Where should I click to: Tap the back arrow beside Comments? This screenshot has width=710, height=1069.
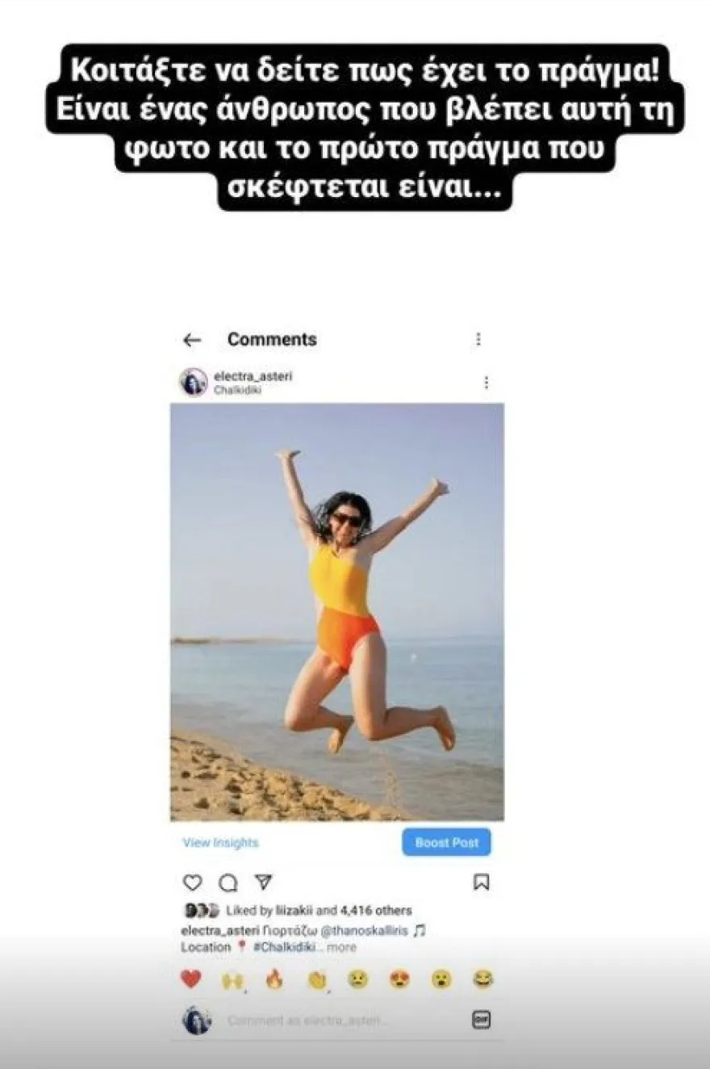point(191,340)
